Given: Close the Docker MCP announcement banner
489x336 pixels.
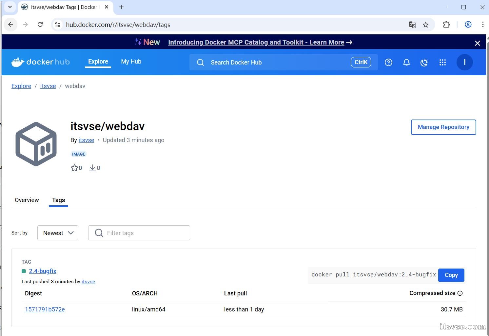Looking at the screenshot, I should (478, 43).
